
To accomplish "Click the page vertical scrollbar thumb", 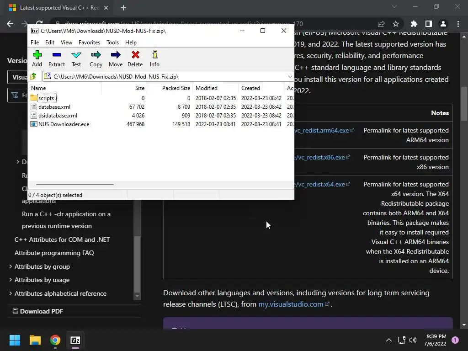I will 464,104.
